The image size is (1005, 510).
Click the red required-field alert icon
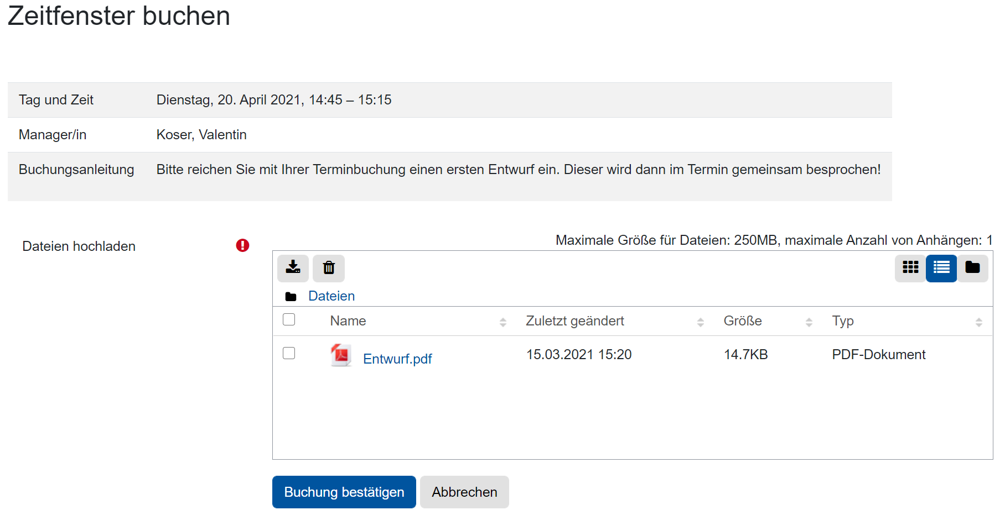click(x=242, y=245)
